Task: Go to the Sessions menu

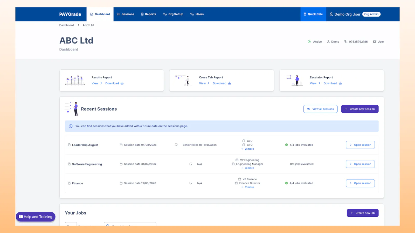Action: coord(126,14)
